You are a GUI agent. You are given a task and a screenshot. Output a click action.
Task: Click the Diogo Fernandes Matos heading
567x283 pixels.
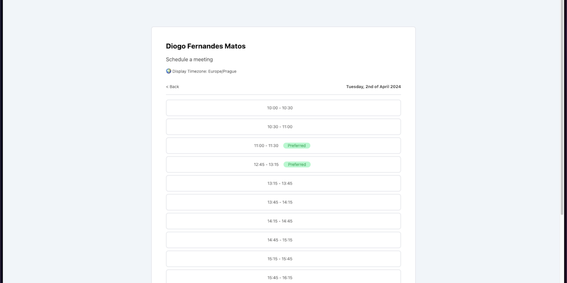[x=205, y=46]
